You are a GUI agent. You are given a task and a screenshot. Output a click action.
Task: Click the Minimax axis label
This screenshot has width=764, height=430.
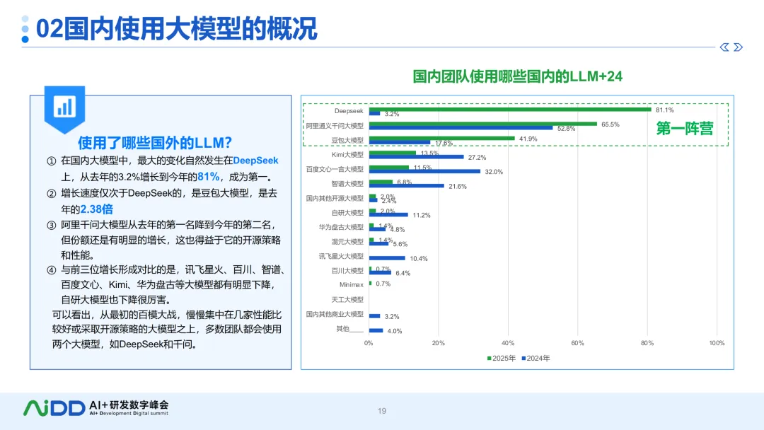pyautogui.click(x=352, y=285)
